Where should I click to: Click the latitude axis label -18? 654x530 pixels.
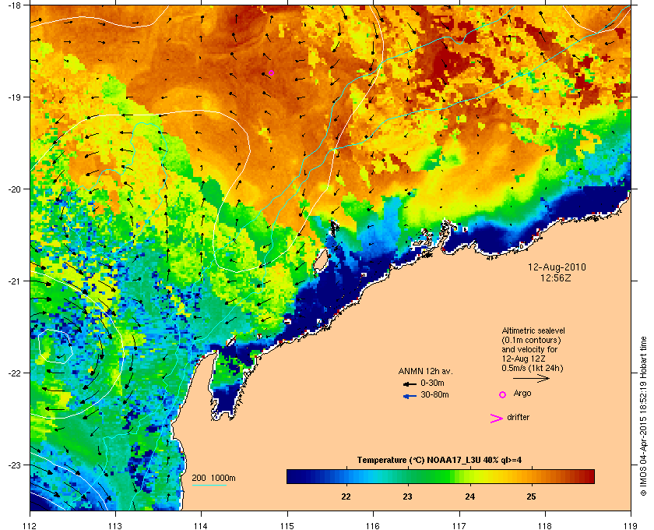tap(14, 5)
